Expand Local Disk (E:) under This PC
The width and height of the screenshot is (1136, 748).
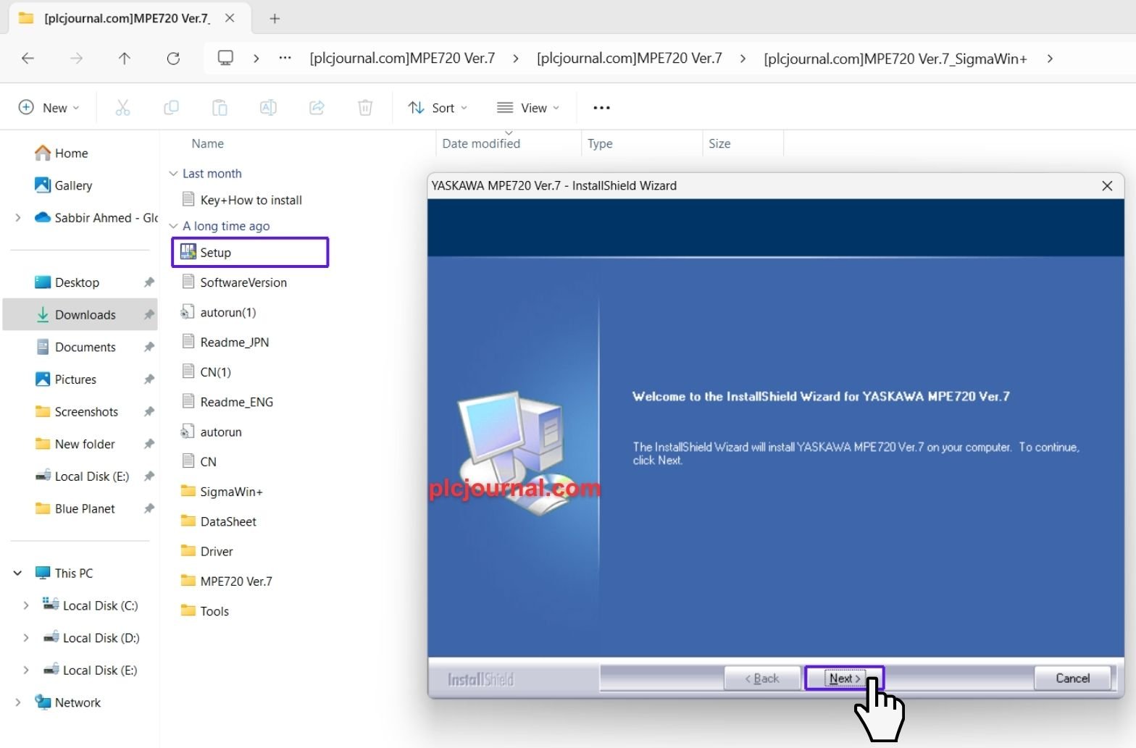26,670
